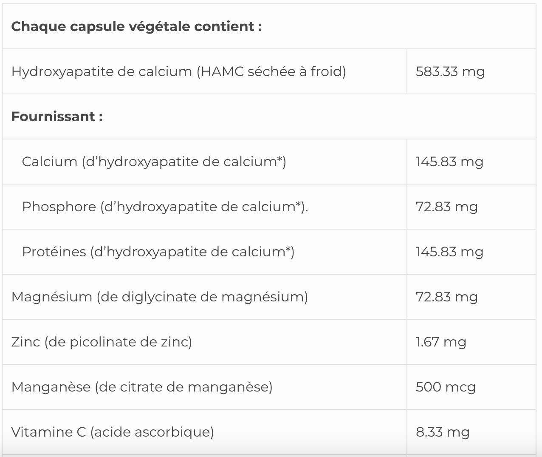Click the 1.67 mg value cell
The image size is (542, 457).
(x=441, y=342)
